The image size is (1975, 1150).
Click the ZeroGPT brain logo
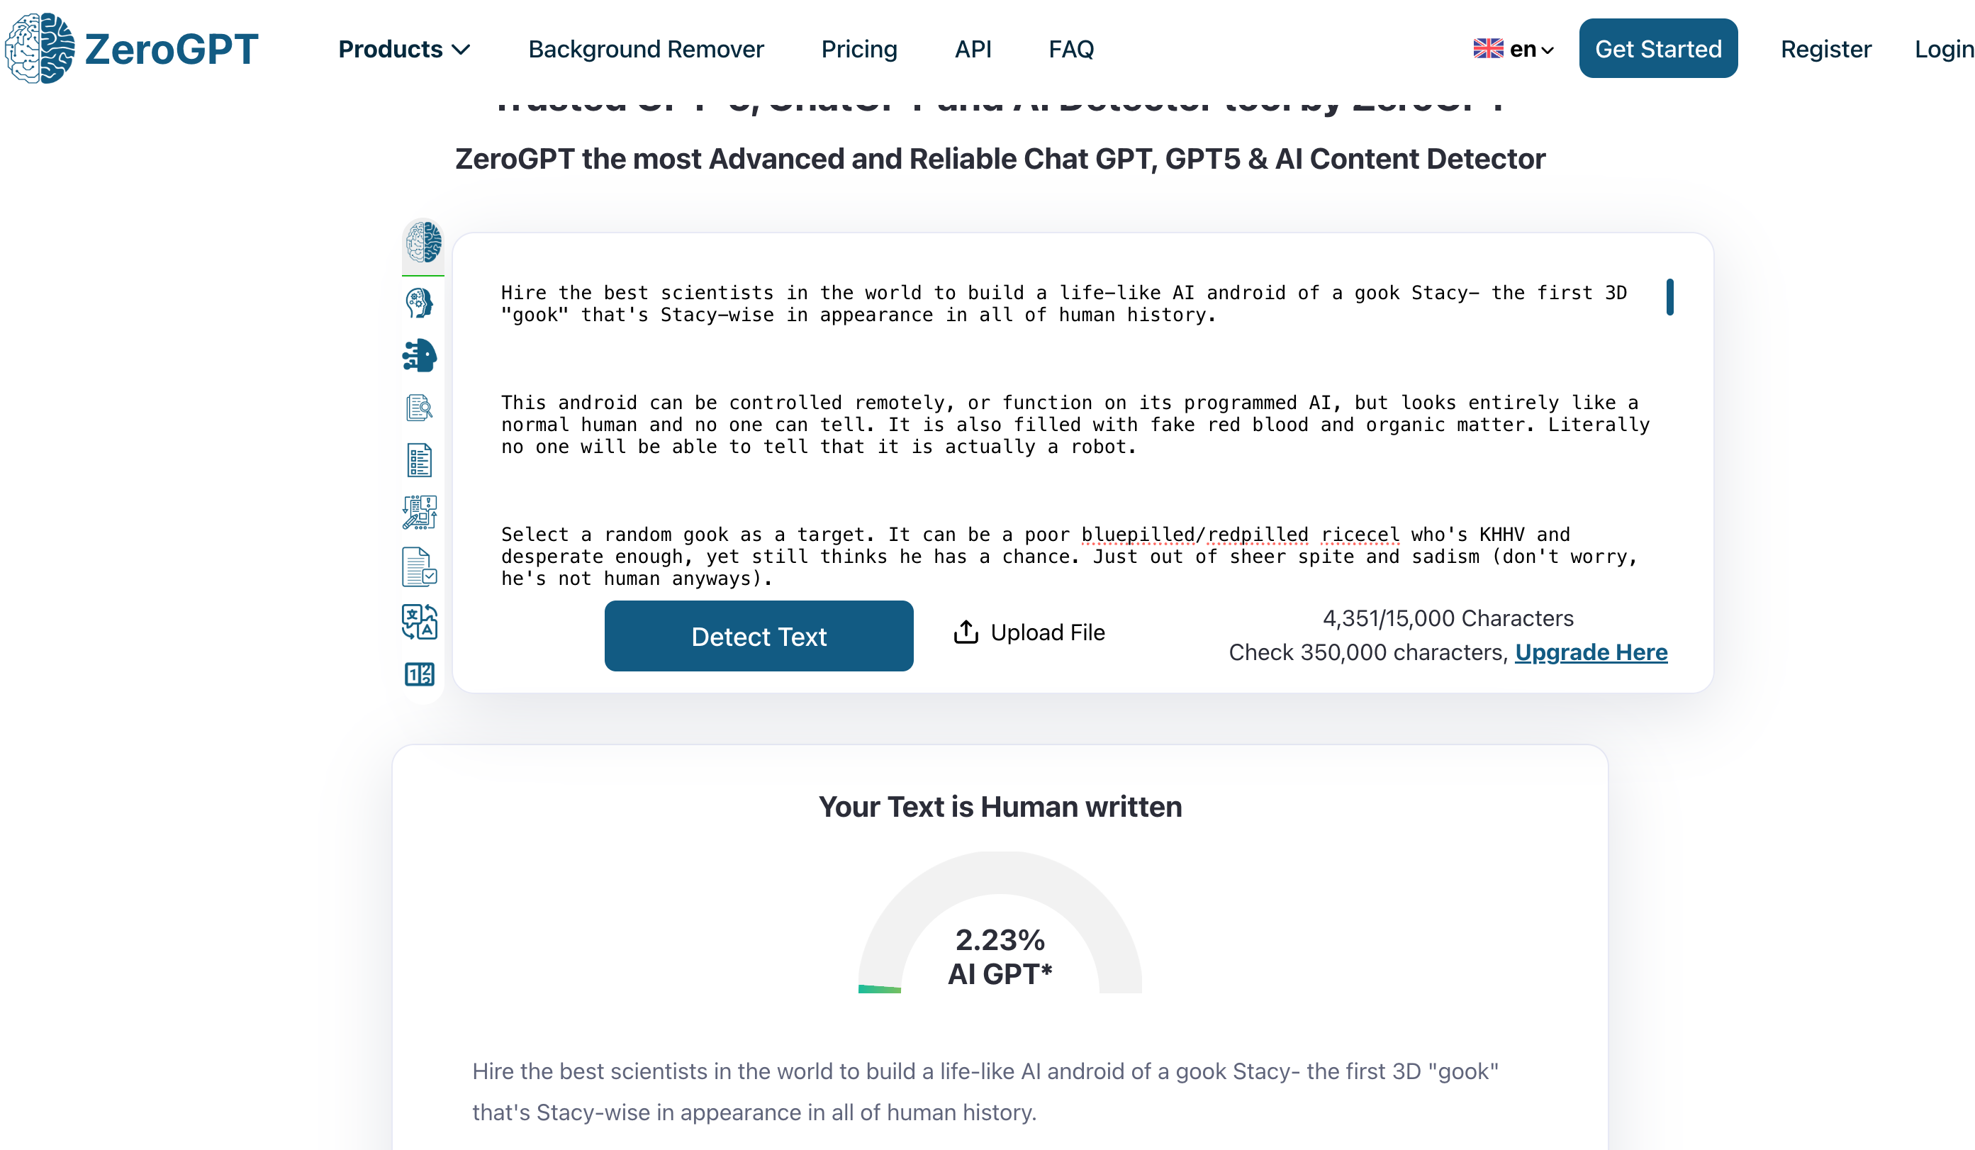(40, 49)
